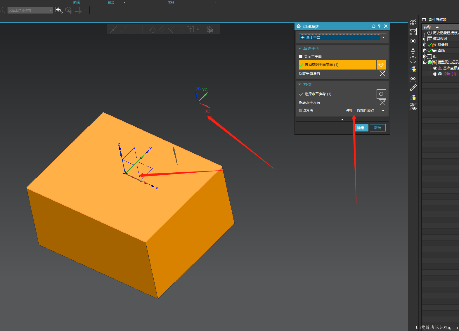Viewport: 459px width, 331px height.
Task: Open the small arrow beside the rectangle selection icon
Action: point(85,10)
